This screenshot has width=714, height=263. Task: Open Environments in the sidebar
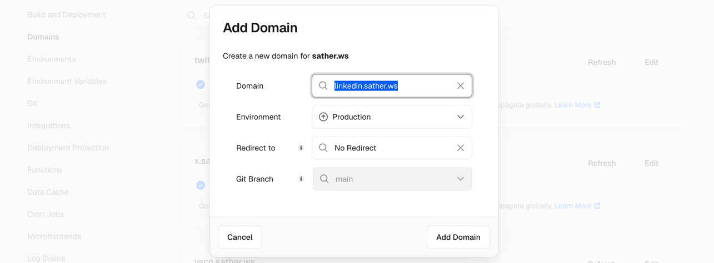(52, 59)
